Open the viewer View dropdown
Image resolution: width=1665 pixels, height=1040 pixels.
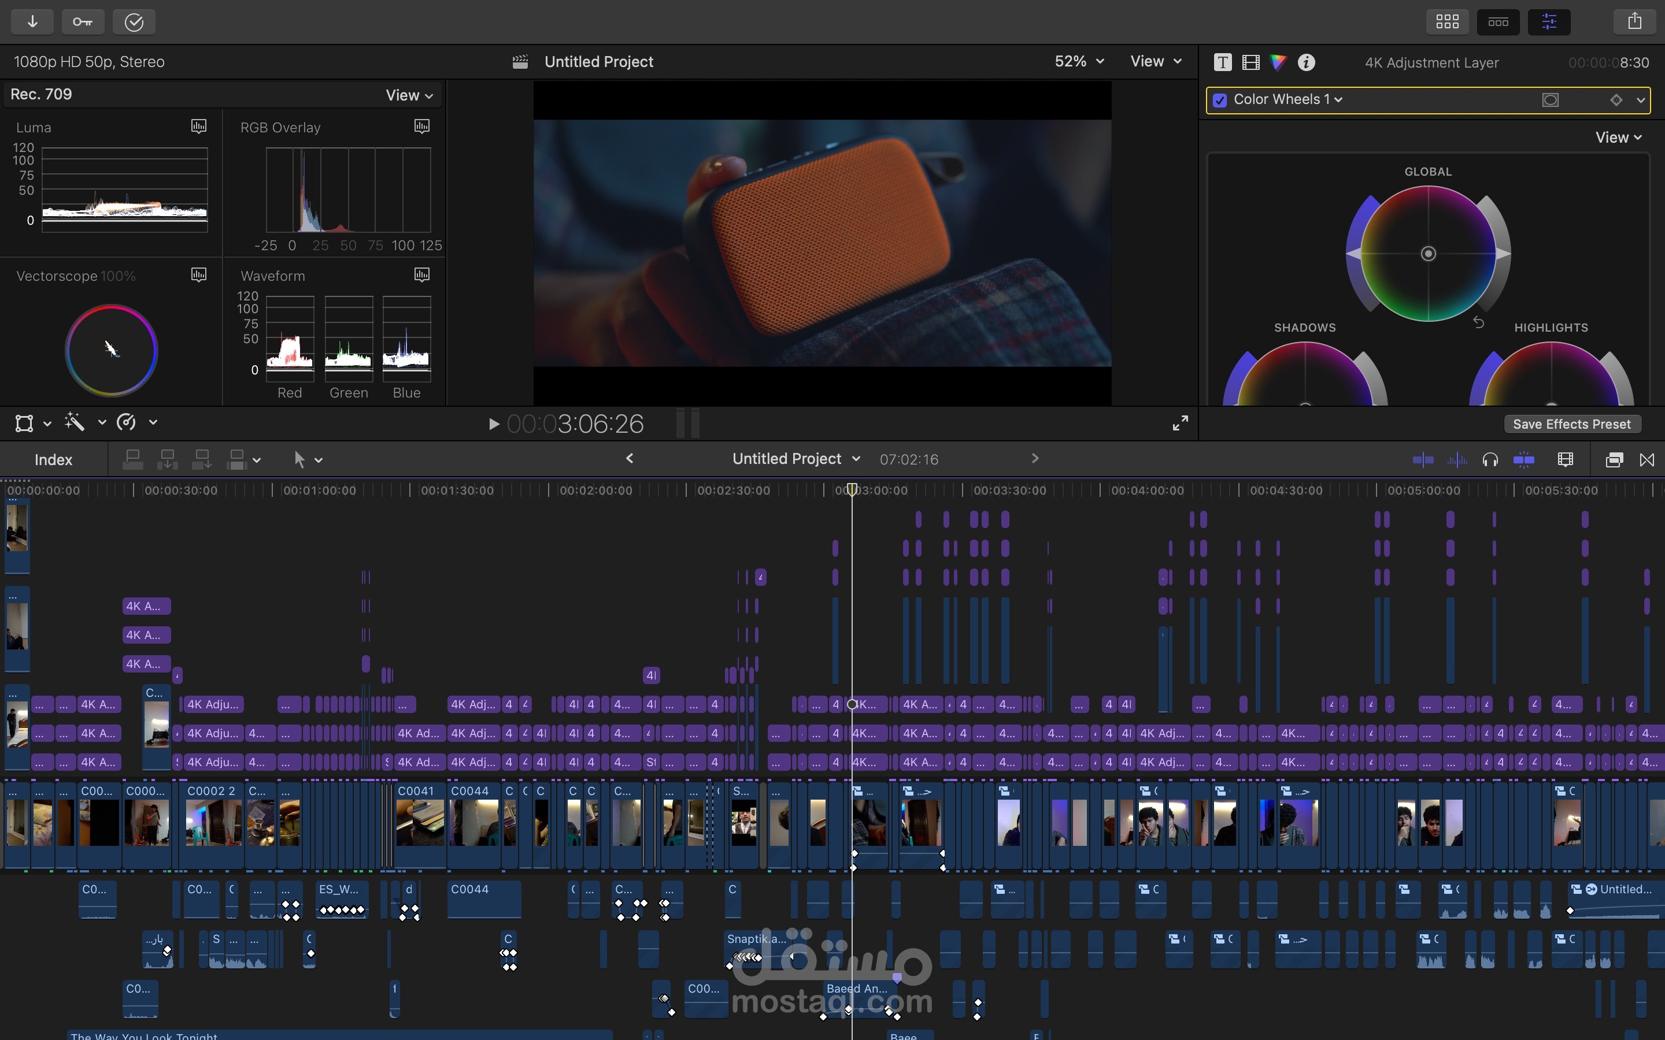pyautogui.click(x=1156, y=61)
